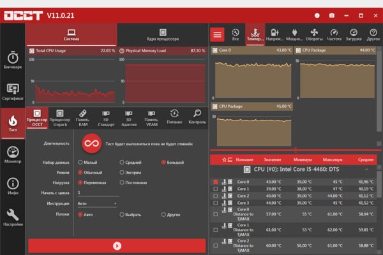
Task: Sort table by Среднее column
Action: [366, 160]
